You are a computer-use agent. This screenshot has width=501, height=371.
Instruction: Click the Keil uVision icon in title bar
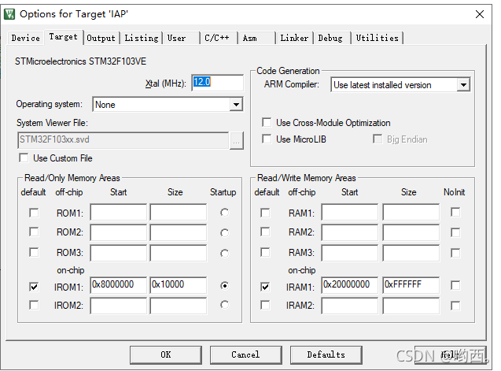[9, 14]
